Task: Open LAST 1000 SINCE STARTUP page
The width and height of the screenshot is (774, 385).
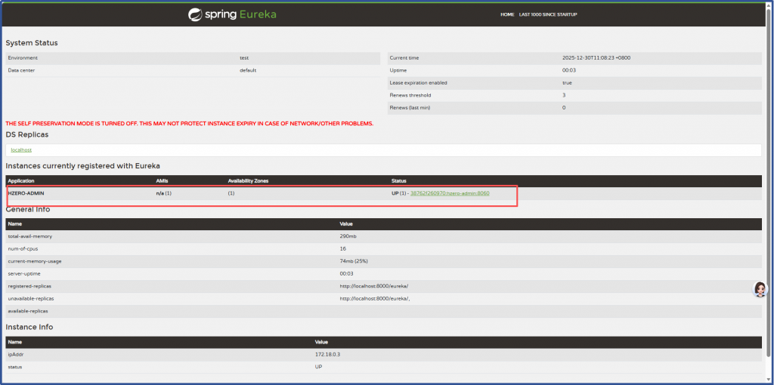Action: click(x=553, y=14)
